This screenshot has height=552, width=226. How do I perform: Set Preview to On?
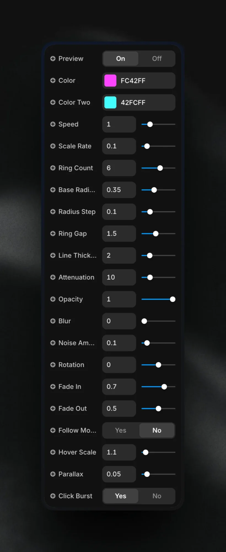(121, 59)
